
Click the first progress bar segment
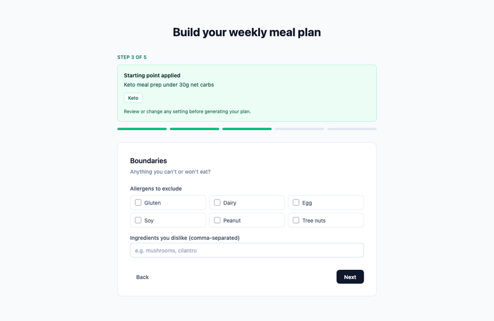tap(142, 129)
